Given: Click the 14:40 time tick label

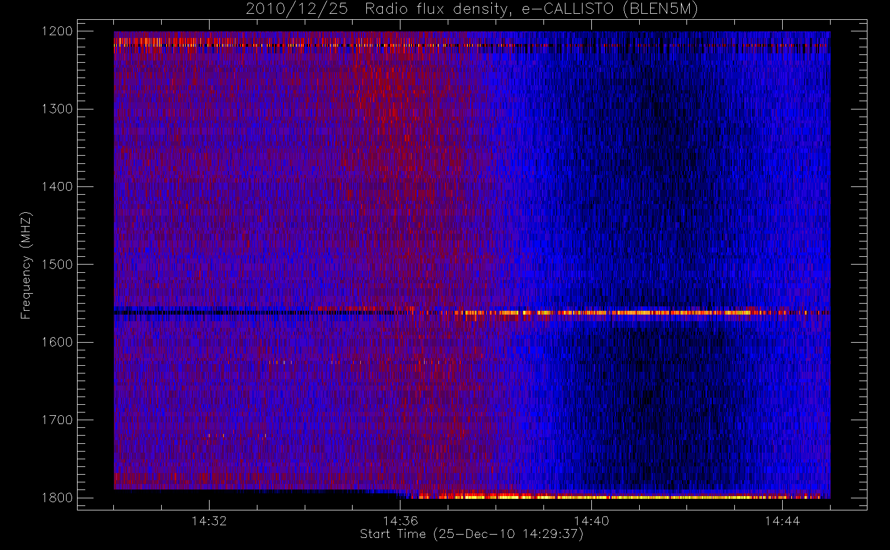Looking at the screenshot, I should click(x=591, y=521).
